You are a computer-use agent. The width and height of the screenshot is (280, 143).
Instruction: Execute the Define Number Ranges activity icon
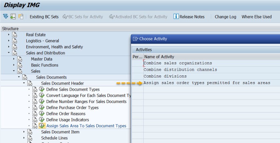[x=42, y=101]
